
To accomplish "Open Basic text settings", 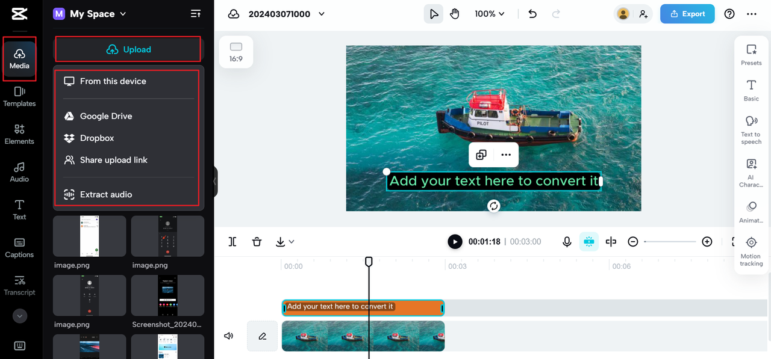I will (751, 90).
